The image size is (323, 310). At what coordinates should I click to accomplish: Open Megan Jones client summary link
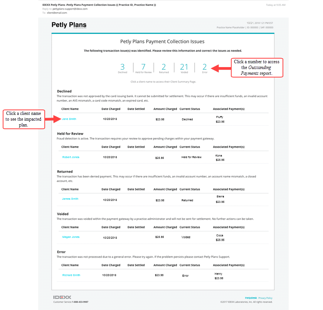pos(71,237)
